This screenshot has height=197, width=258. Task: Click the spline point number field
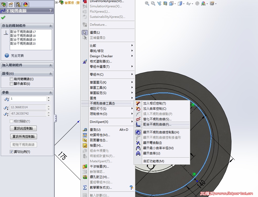click(28, 99)
